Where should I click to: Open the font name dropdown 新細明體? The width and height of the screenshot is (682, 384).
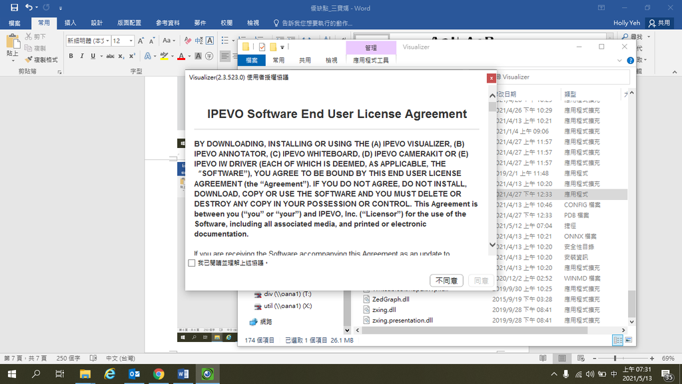(x=107, y=41)
